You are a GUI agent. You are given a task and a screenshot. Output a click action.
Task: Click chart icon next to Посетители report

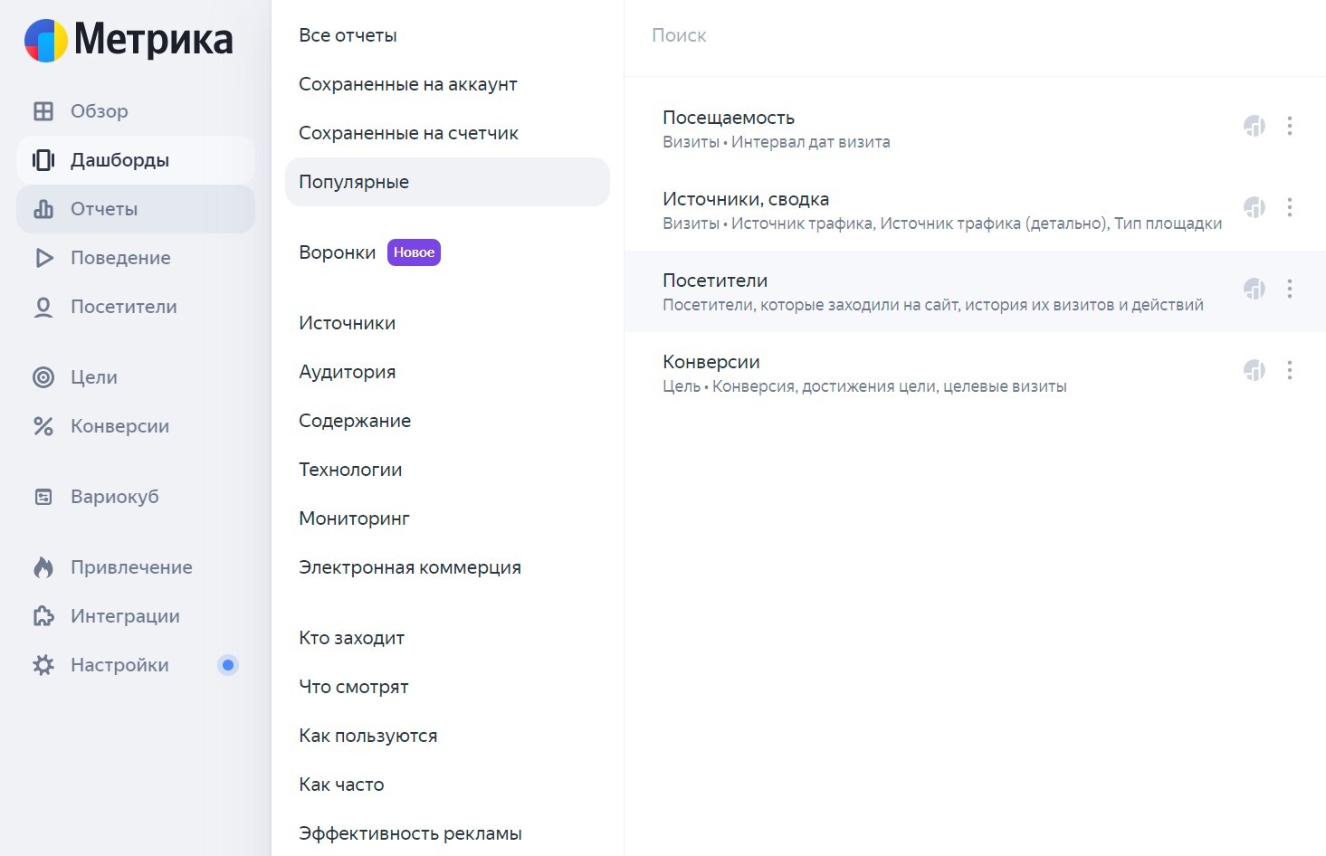pos(1254,289)
